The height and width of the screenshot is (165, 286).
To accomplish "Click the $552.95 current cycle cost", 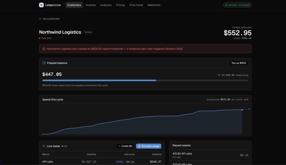I will coord(237,33).
